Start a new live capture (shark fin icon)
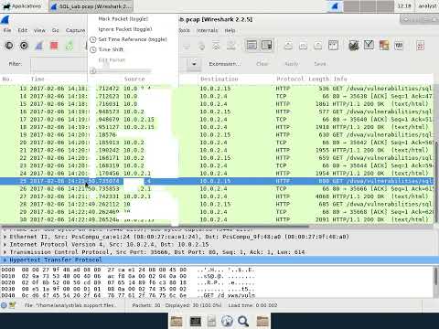This screenshot has width=439, height=329. coord(39,46)
